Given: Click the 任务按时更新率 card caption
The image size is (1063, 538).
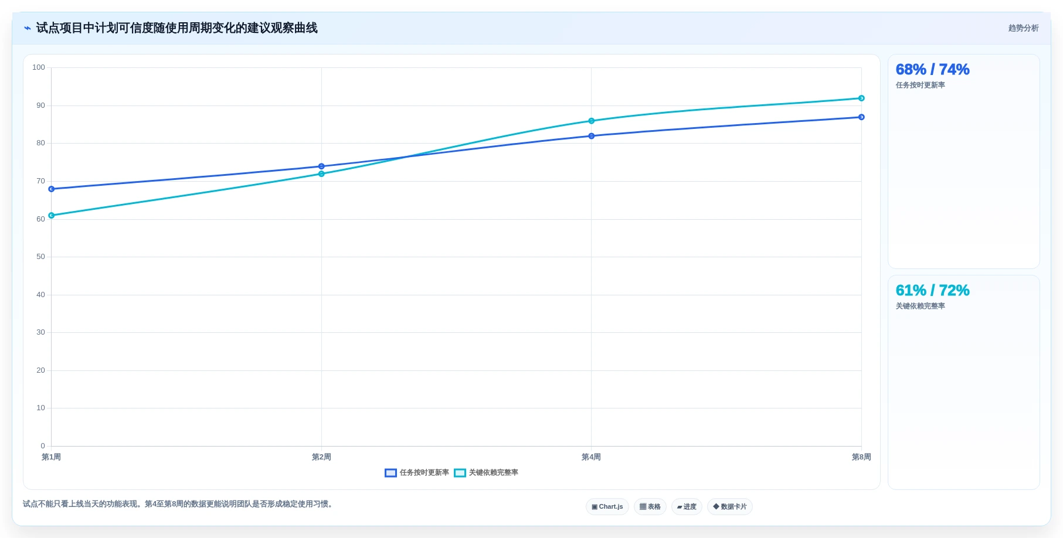Looking at the screenshot, I should click(920, 86).
